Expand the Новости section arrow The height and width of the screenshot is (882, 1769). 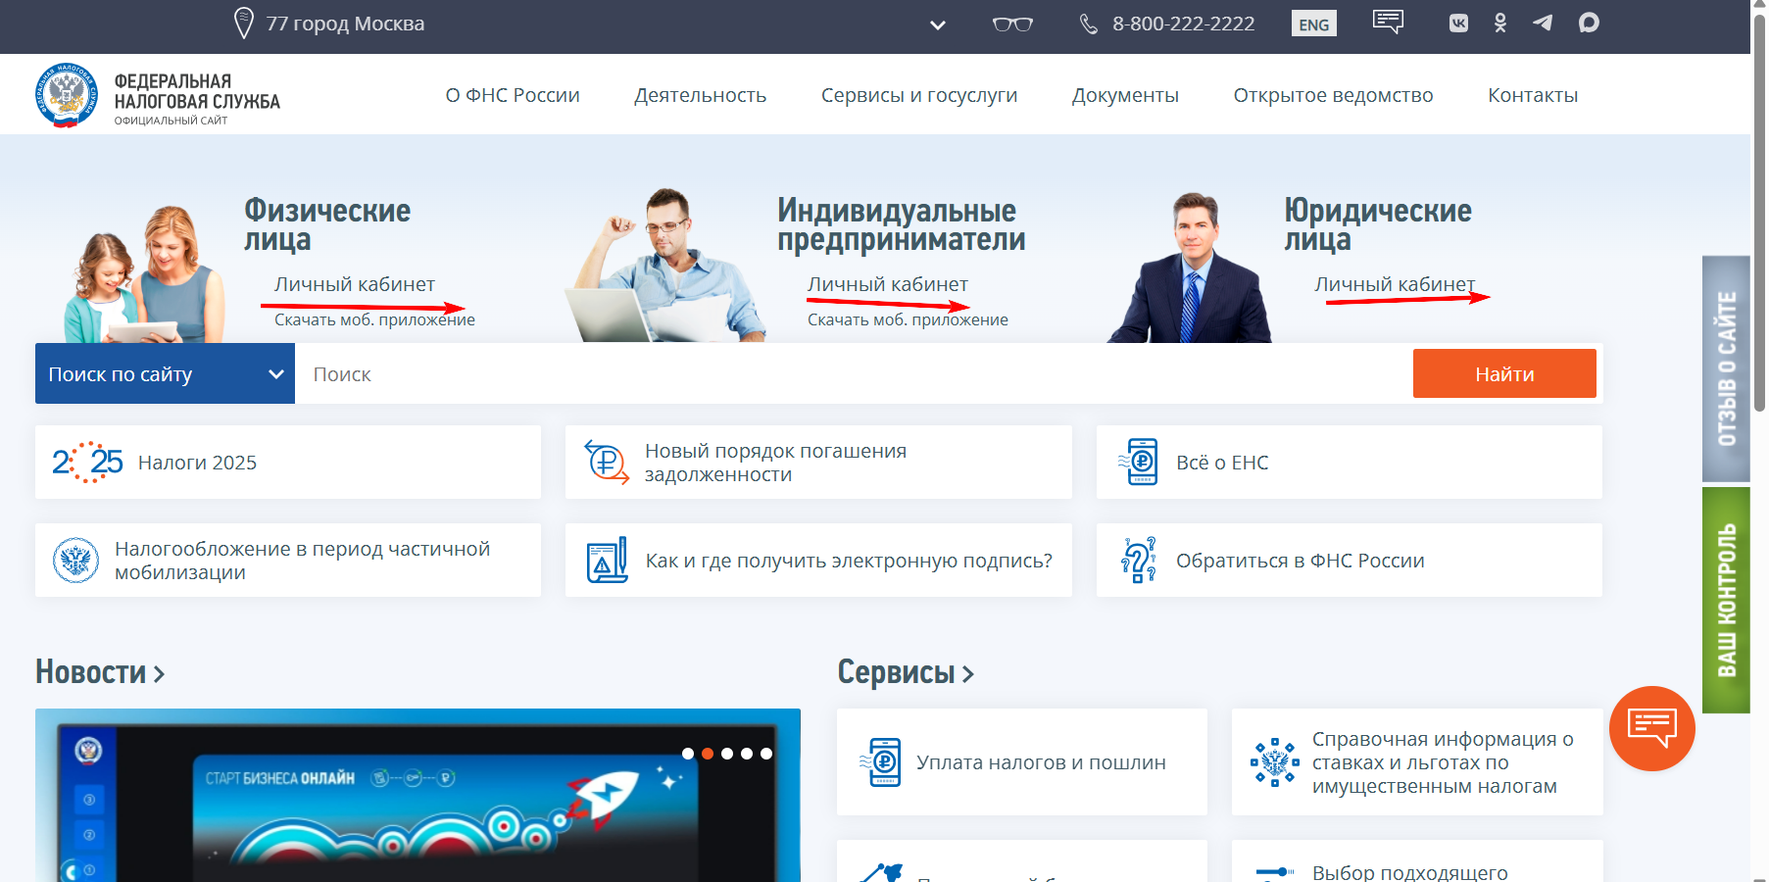coord(159,674)
